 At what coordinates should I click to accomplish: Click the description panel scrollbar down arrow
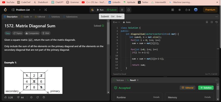coord(108,92)
